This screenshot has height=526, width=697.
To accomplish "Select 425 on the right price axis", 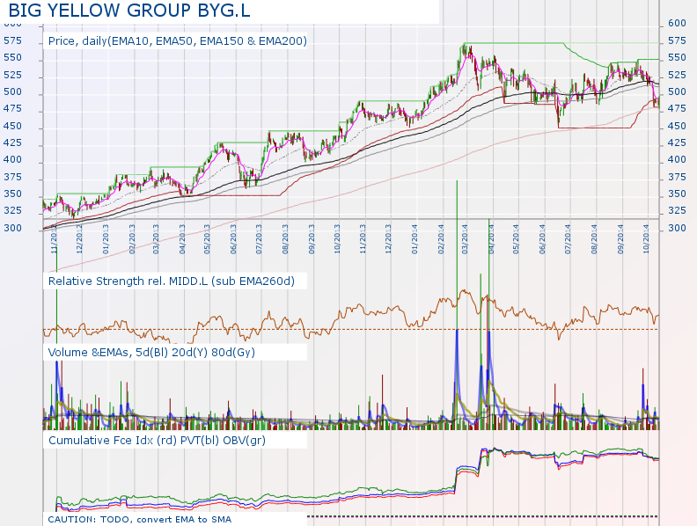I will click(x=677, y=143).
